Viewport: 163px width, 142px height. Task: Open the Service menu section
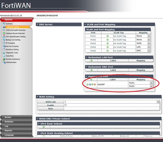16,117
